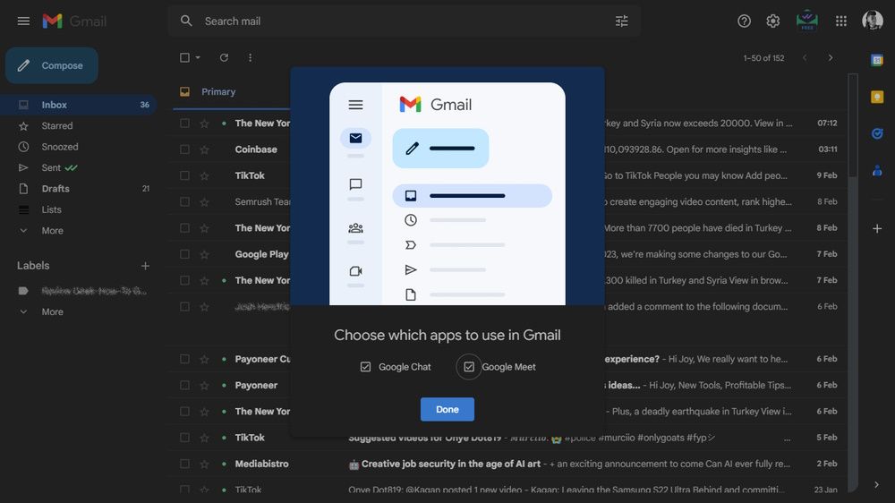Viewport: 895px width, 503px height.
Task: Click the 'Coinbase' sender name
Action: pyautogui.click(x=256, y=149)
